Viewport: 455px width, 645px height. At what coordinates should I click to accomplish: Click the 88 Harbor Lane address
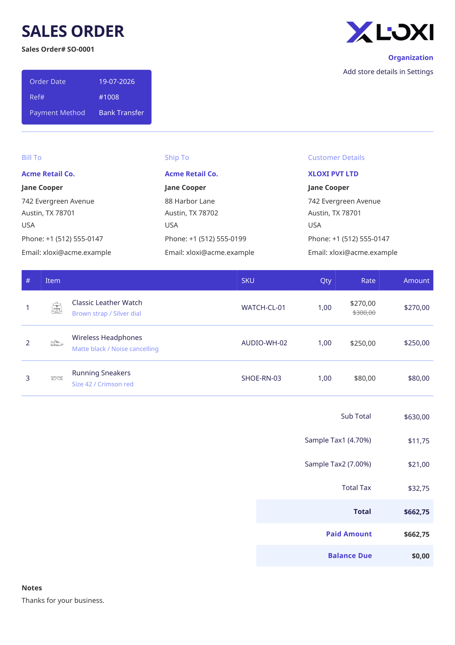(190, 201)
